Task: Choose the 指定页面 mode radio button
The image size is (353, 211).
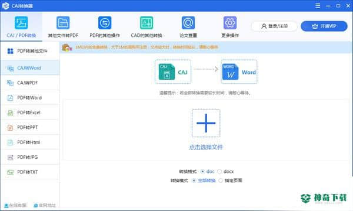Action: (221, 181)
